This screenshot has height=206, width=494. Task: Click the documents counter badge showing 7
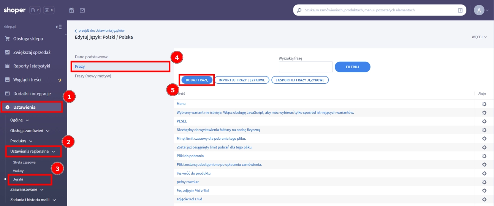35,10
